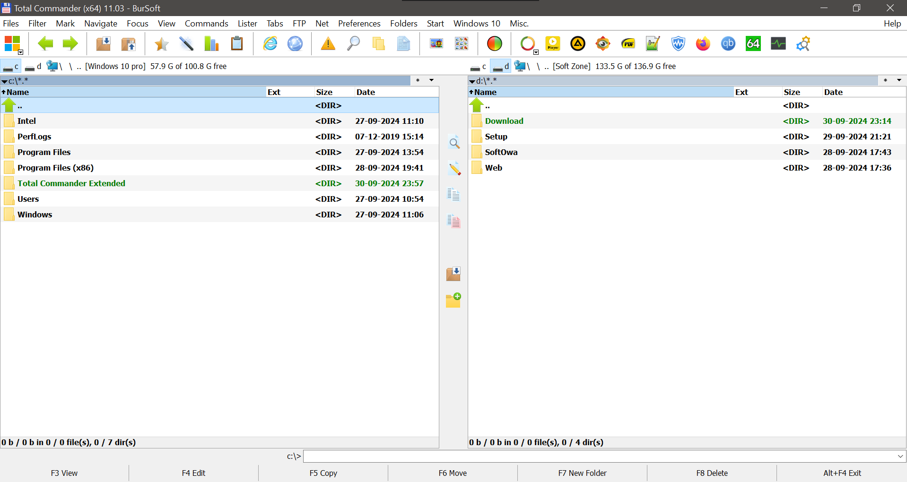Switch left panel to drive d
The width and height of the screenshot is (907, 482).
33,67
